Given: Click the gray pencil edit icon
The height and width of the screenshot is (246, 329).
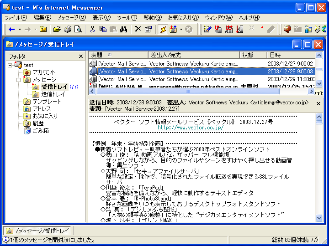Looking at the screenshot, I should point(271,30).
